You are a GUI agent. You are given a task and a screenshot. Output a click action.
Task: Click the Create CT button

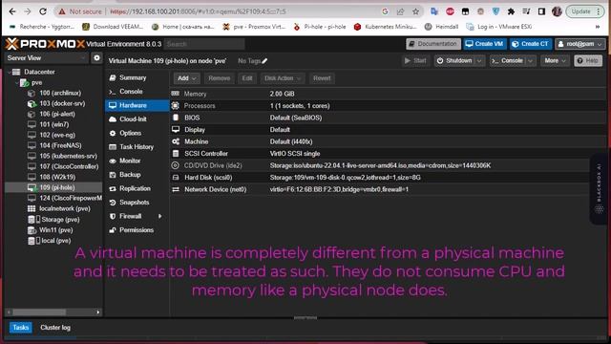click(x=531, y=44)
